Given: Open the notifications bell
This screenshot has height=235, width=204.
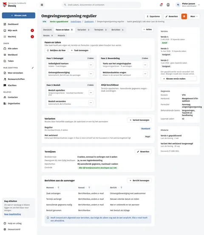Looking at the screenshot, I should [161, 5].
